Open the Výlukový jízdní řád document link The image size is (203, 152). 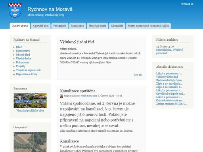167,77
